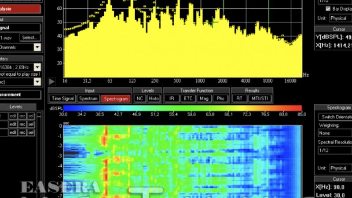Click the second row edit button in Levels
Image resolution: width=352 pixels, height=198 pixels.
click(x=13, y=124)
